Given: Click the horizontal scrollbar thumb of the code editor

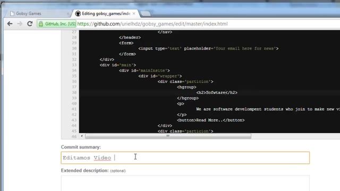Looking at the screenshot, I should [x=168, y=136].
